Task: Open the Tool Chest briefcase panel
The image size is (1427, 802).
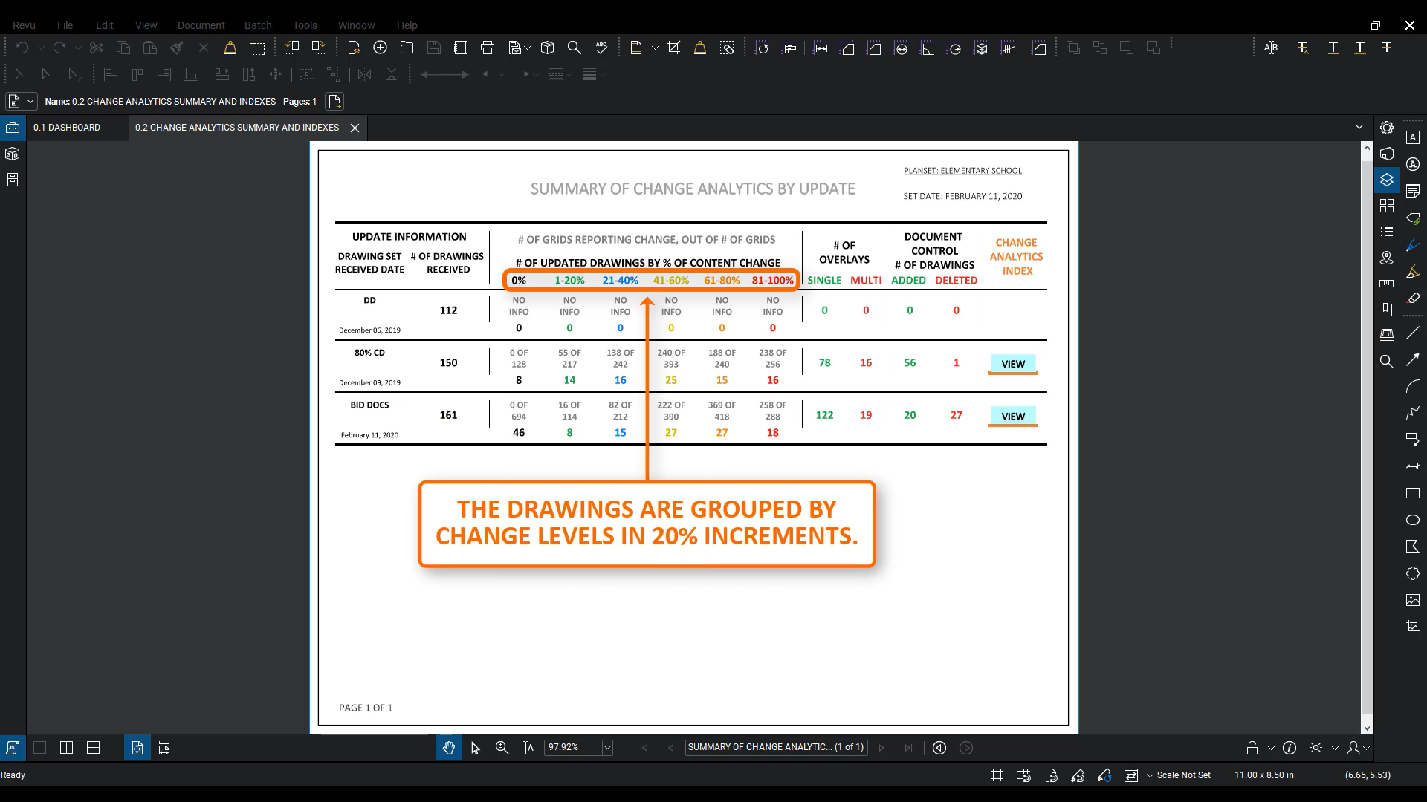Action: click(13, 128)
